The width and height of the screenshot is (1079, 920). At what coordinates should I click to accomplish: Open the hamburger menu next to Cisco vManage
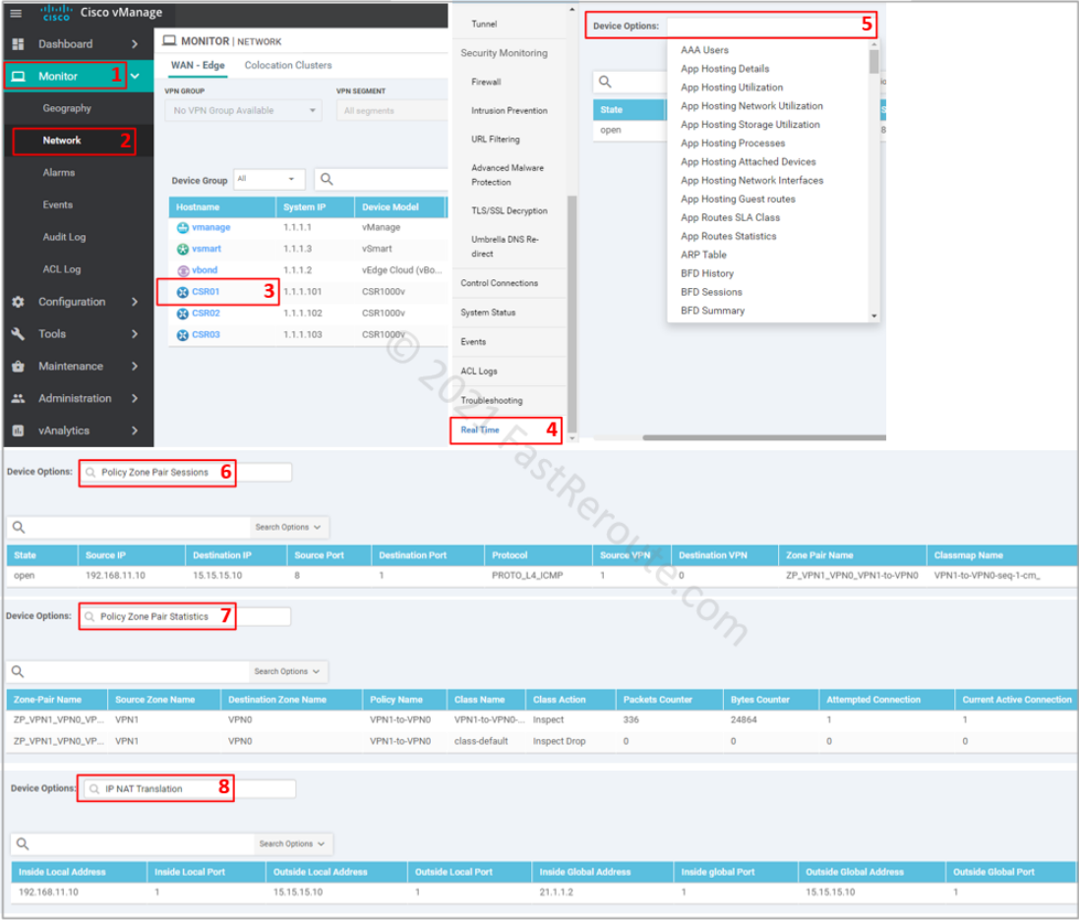14,14
